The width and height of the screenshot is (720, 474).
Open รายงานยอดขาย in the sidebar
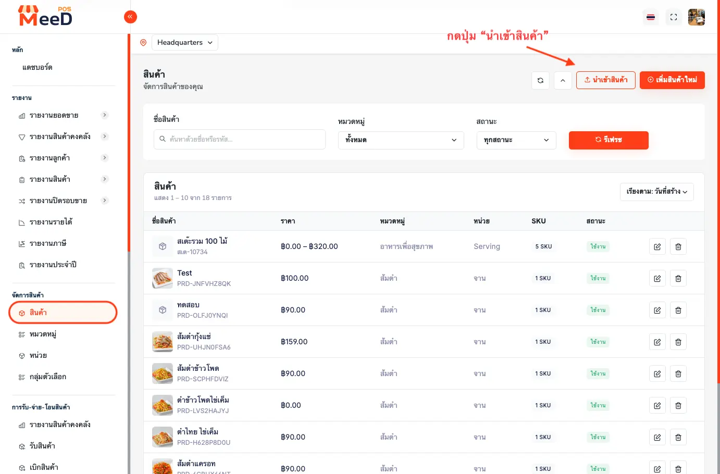tap(54, 115)
